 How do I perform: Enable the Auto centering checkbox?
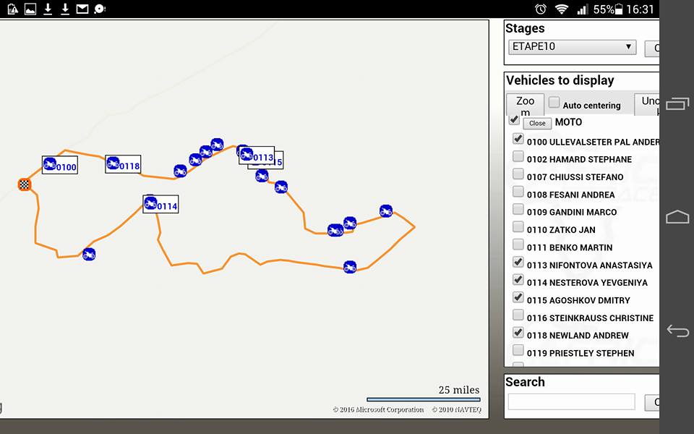coord(554,103)
